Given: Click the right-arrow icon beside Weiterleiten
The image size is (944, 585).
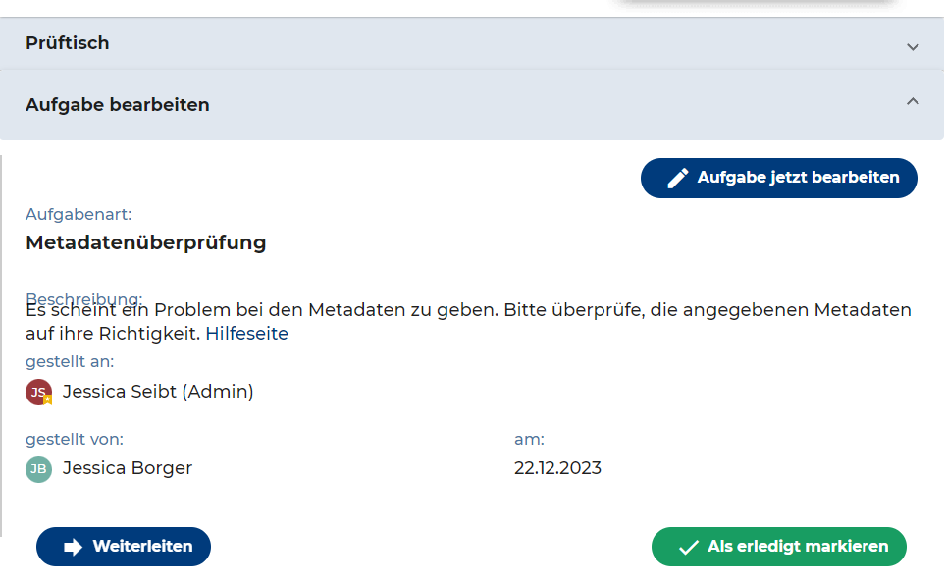Looking at the screenshot, I should point(73,547).
